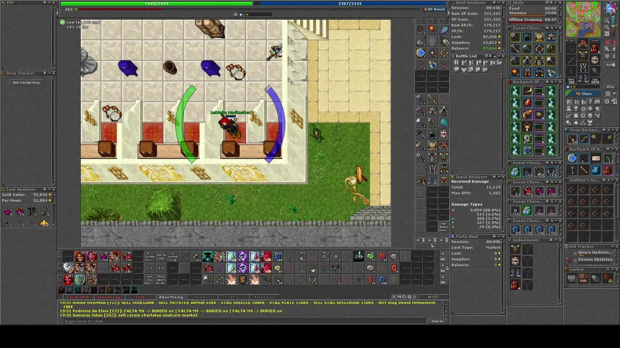This screenshot has width=620, height=348.
Task: Collapse the Input Analyser panel
Action: pos(499,177)
